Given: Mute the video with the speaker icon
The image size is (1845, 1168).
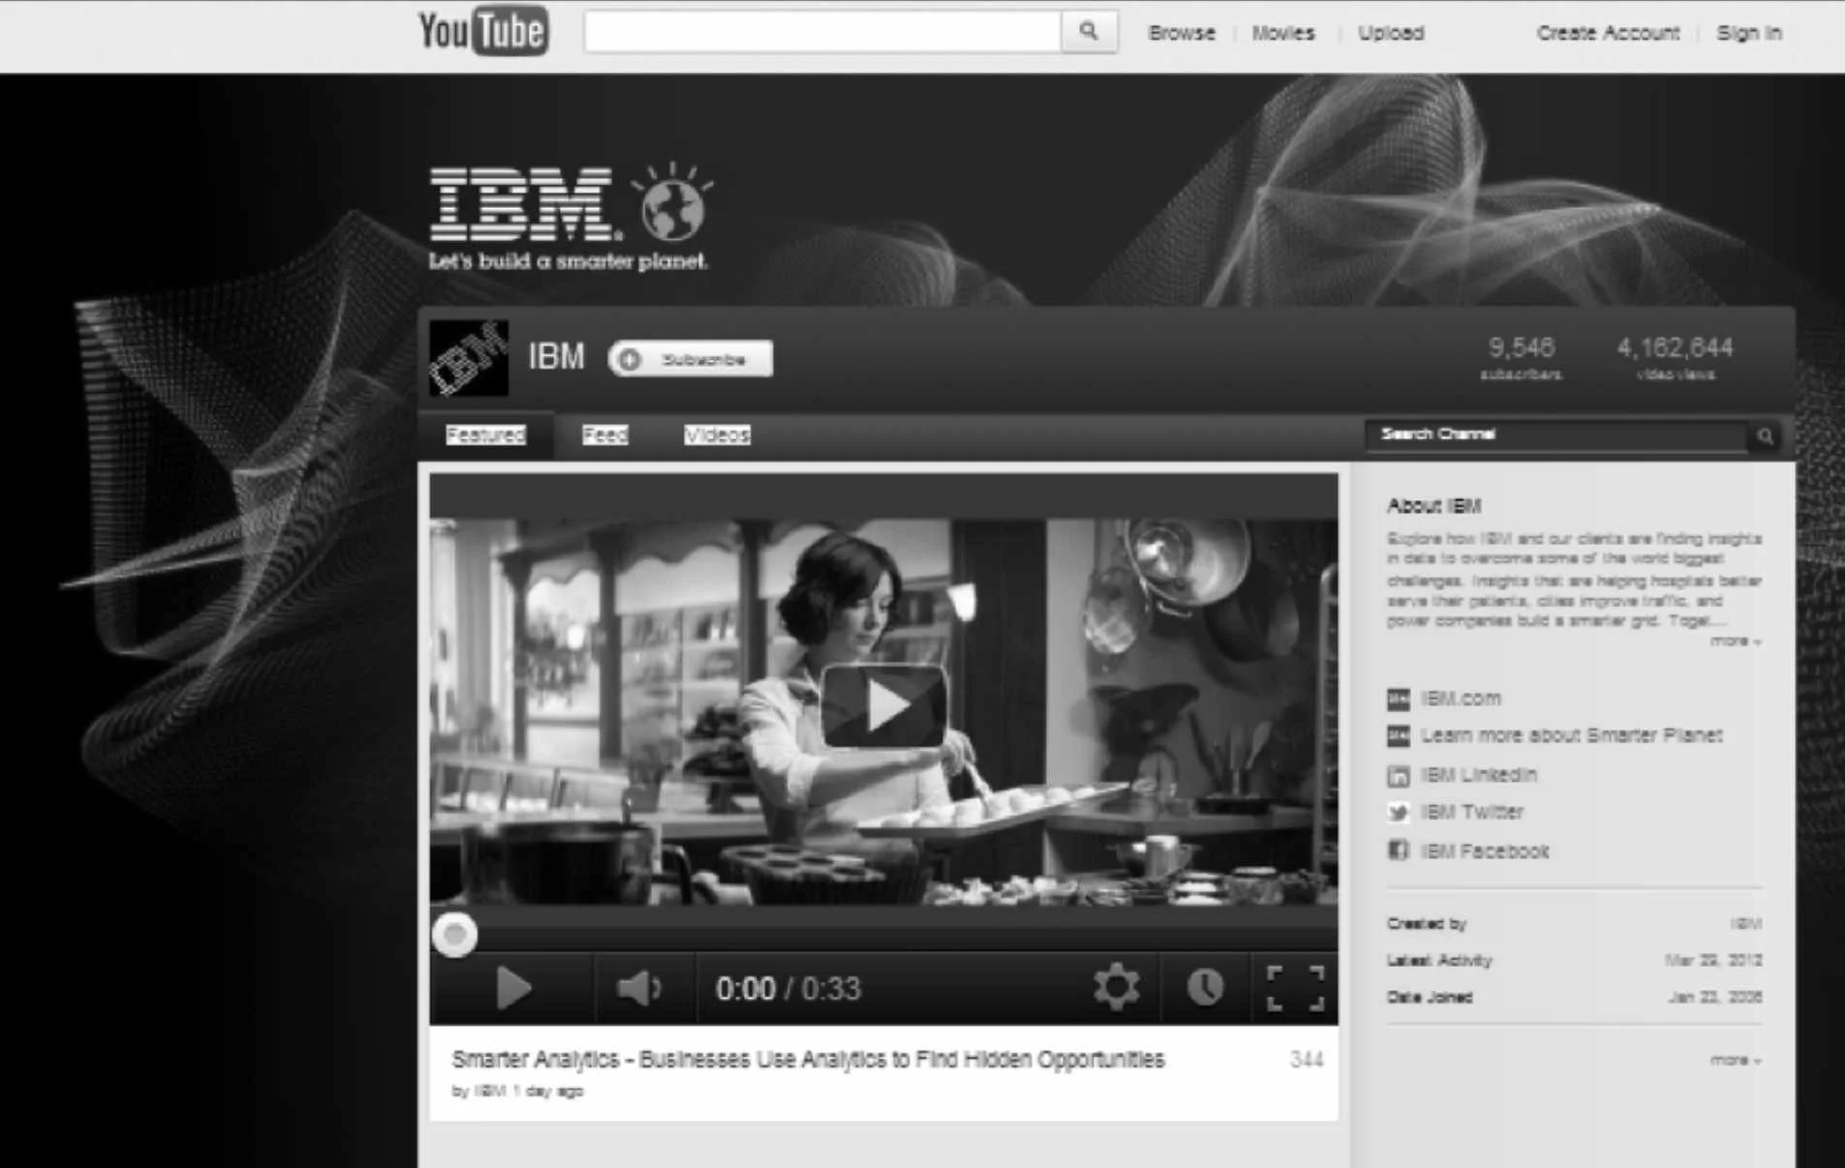Looking at the screenshot, I should click(639, 988).
